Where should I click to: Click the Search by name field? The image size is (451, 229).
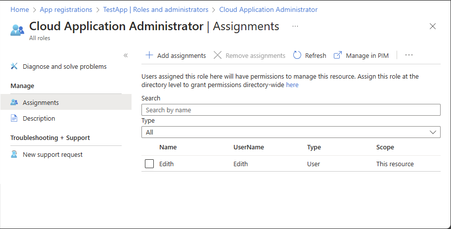[x=291, y=110]
